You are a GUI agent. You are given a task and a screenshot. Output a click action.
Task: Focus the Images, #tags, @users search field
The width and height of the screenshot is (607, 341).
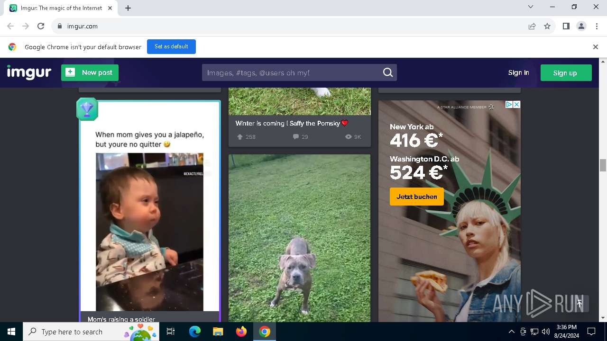(292, 72)
